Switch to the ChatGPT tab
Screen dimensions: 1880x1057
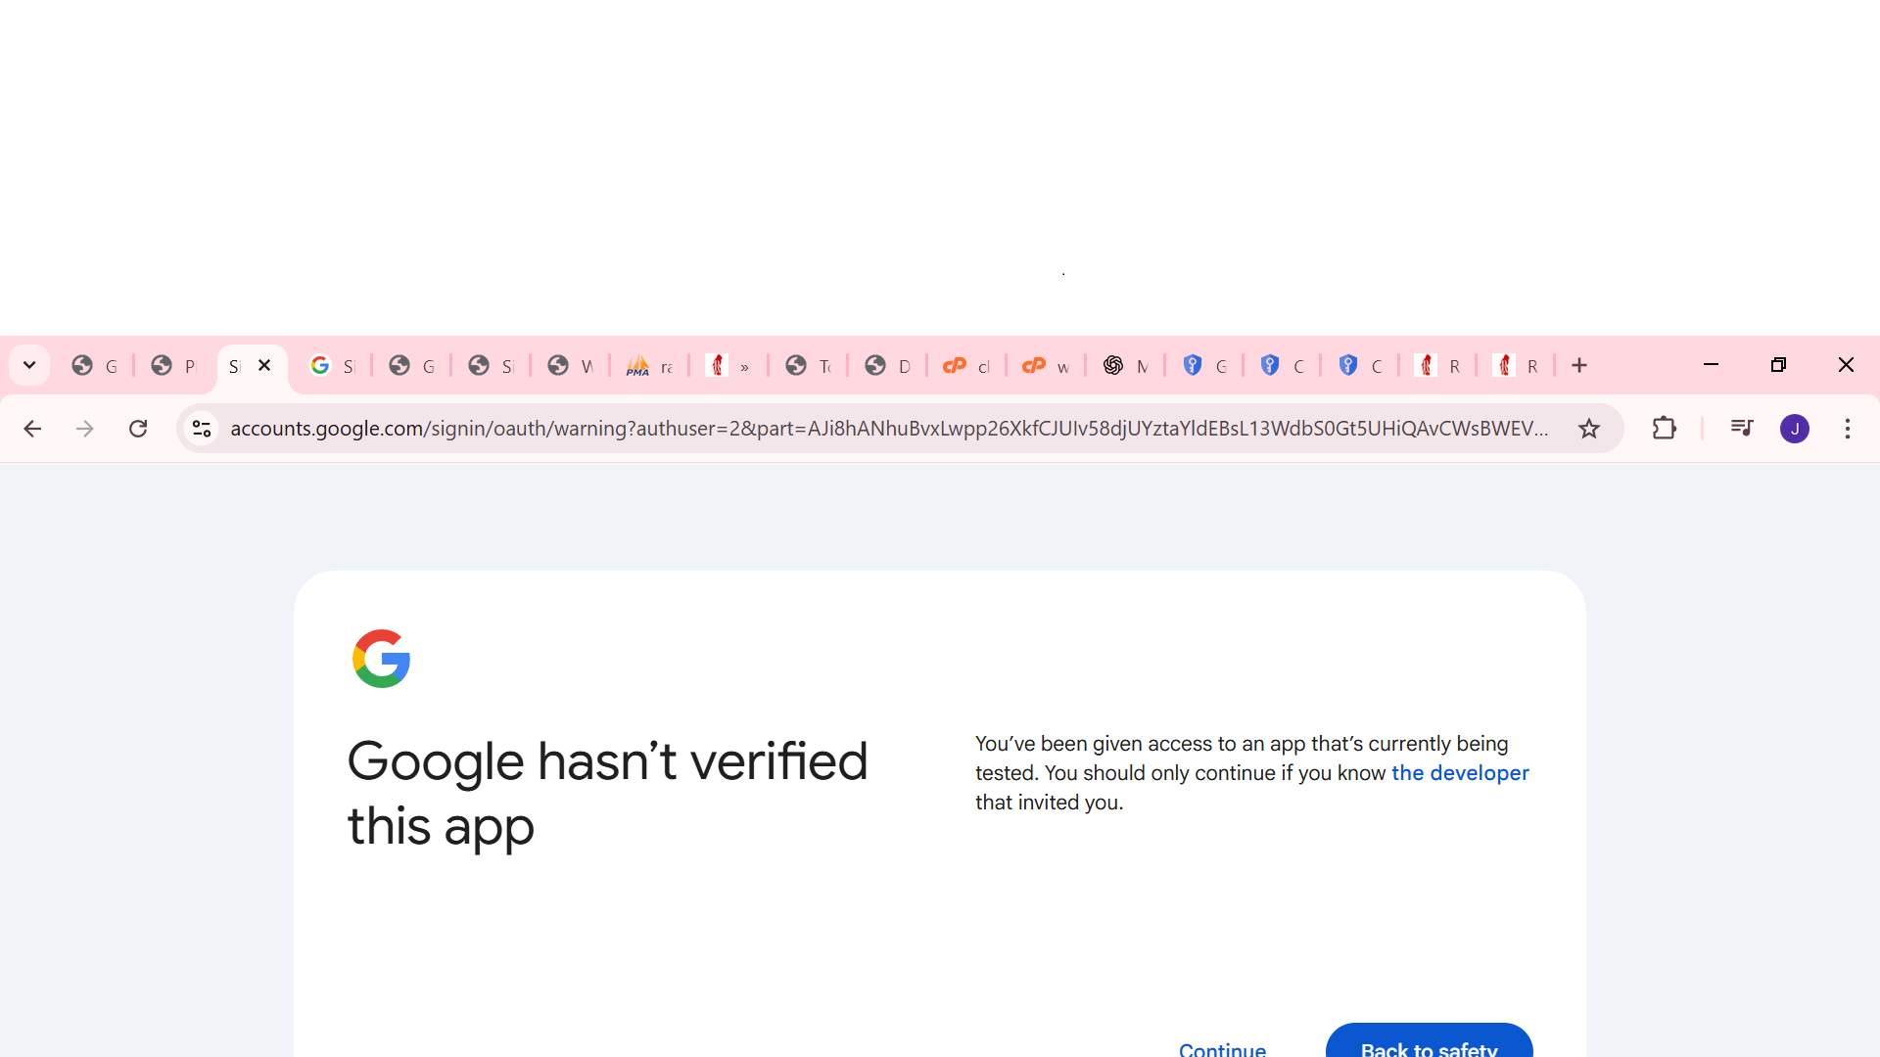pyautogui.click(x=1125, y=366)
